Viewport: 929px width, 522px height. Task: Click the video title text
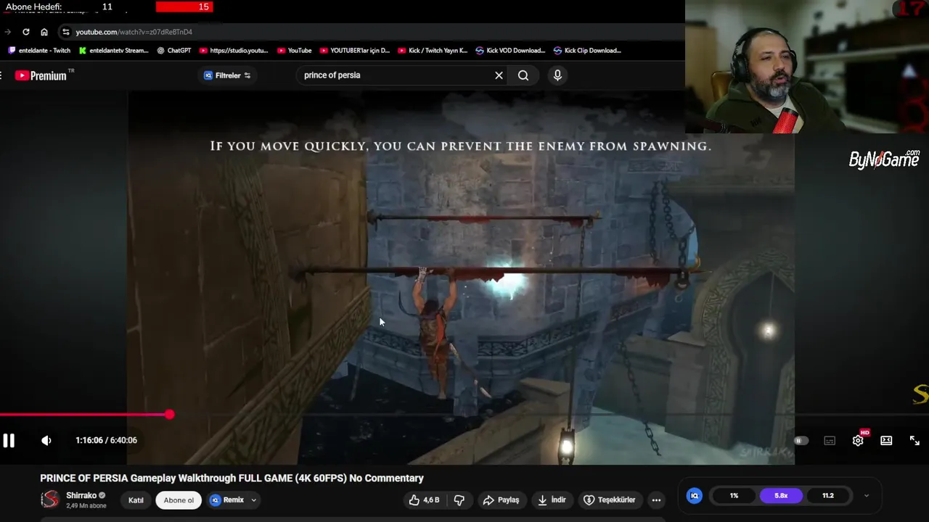232,478
